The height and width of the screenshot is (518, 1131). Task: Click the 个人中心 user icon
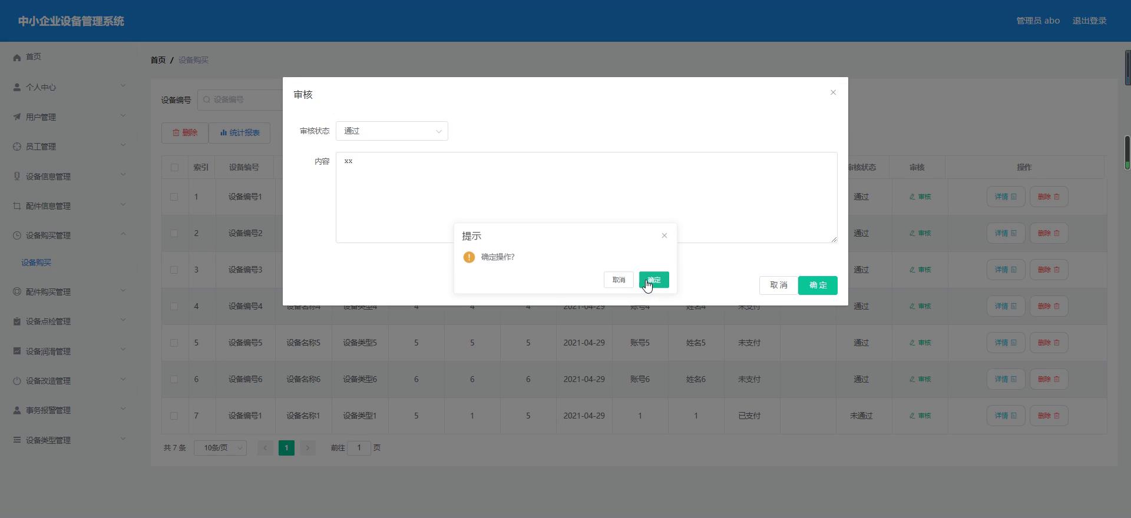point(17,87)
